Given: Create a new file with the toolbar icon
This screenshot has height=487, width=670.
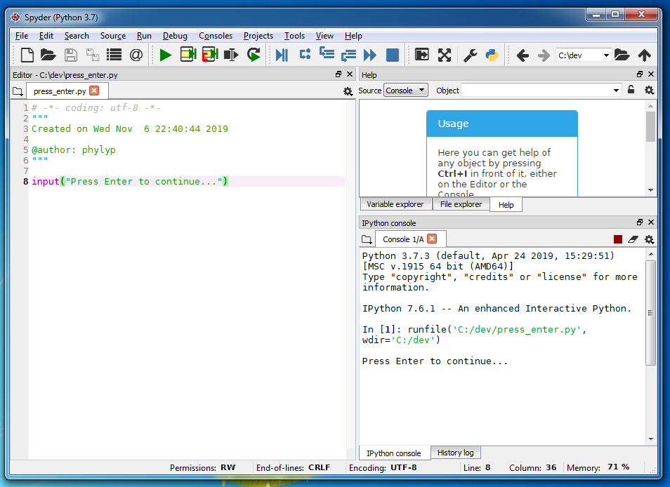Looking at the screenshot, I should click(27, 55).
